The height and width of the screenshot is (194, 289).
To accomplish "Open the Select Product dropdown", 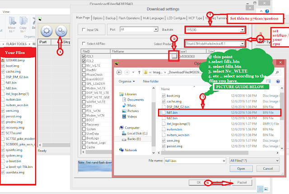I will [x=242, y=44].
